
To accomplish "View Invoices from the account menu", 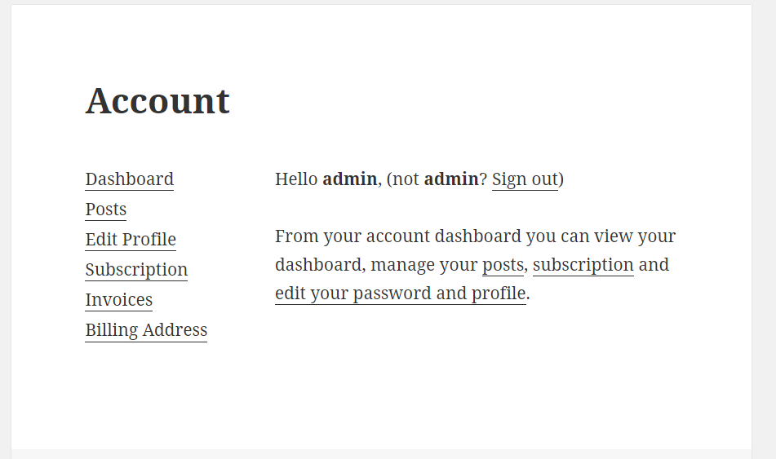I will click(x=119, y=300).
